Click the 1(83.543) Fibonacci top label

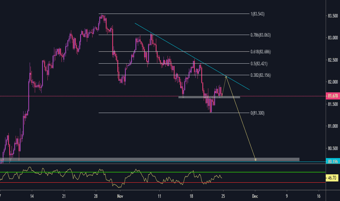coord(257,14)
